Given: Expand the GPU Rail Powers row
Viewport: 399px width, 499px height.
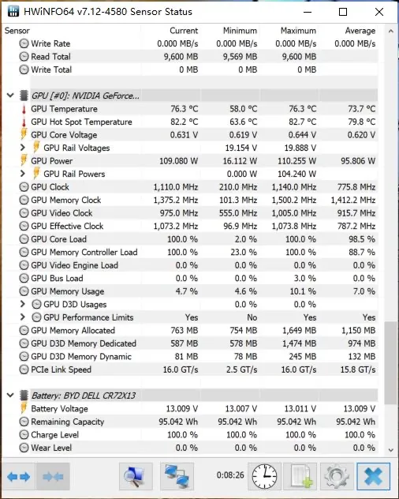Looking at the screenshot, I should pyautogui.click(x=22, y=174).
